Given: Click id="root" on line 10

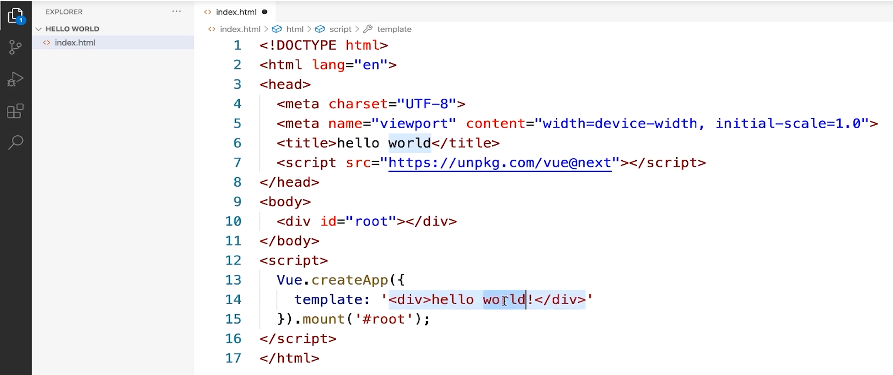Looking at the screenshot, I should 358,221.
